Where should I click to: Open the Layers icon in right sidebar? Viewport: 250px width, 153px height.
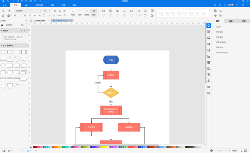209,44
